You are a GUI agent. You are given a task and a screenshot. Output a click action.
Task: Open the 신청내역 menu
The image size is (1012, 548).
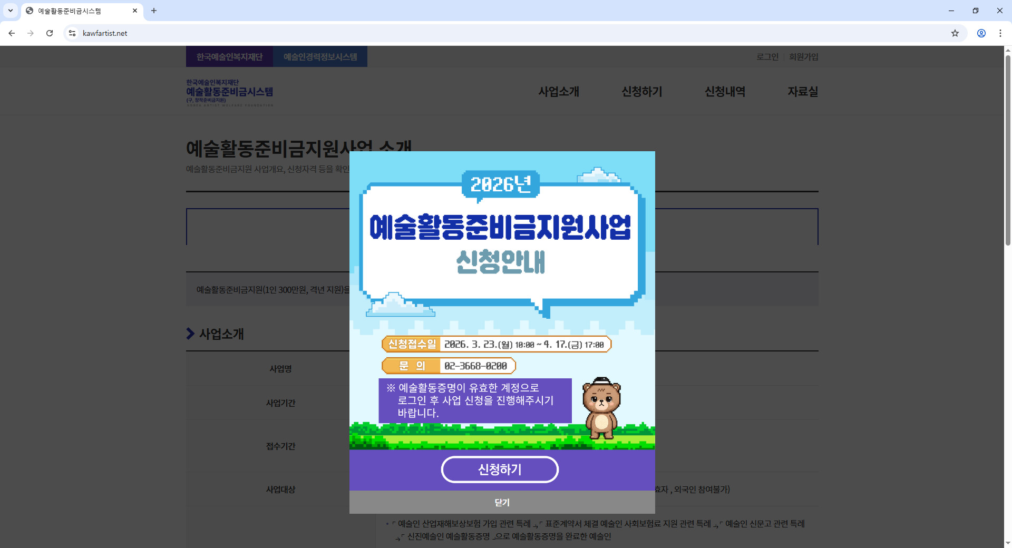click(x=725, y=92)
